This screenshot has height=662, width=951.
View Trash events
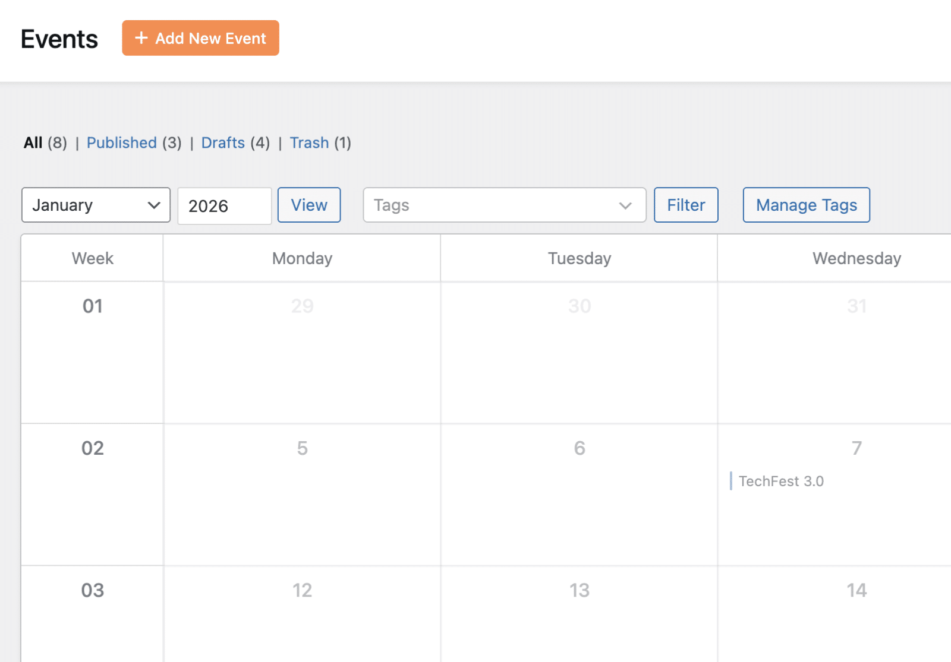(309, 143)
